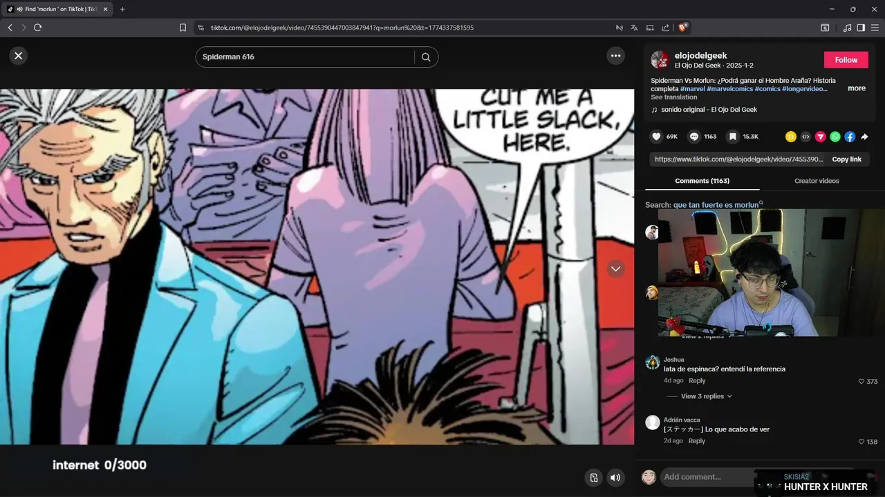Click the search magnifier icon
This screenshot has width=885, height=497.
click(x=426, y=57)
